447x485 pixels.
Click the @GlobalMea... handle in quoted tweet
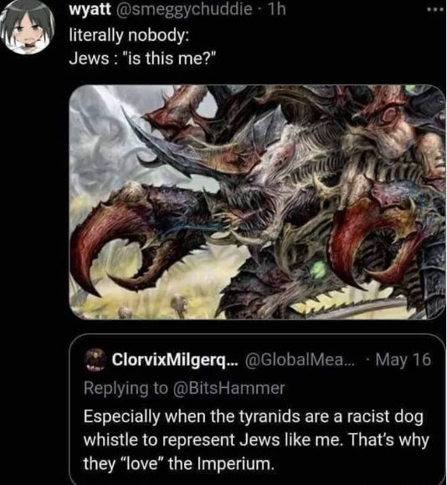pos(301,360)
